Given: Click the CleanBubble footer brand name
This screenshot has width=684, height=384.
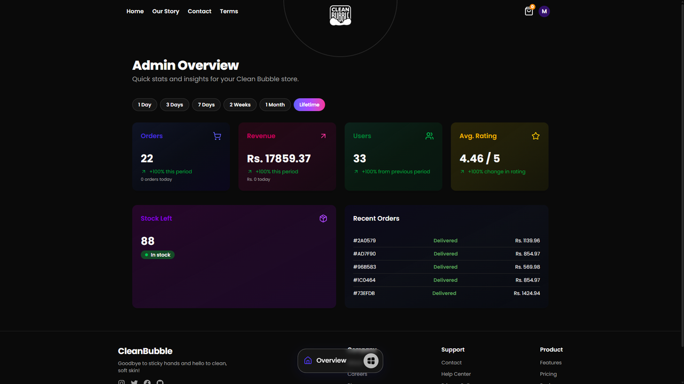Looking at the screenshot, I should [x=145, y=351].
